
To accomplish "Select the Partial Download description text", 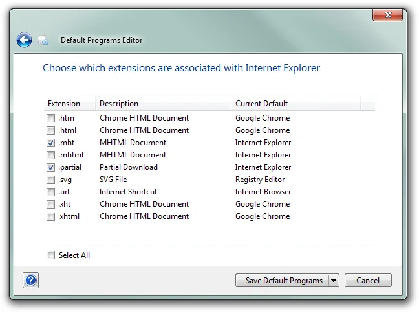I will [129, 167].
